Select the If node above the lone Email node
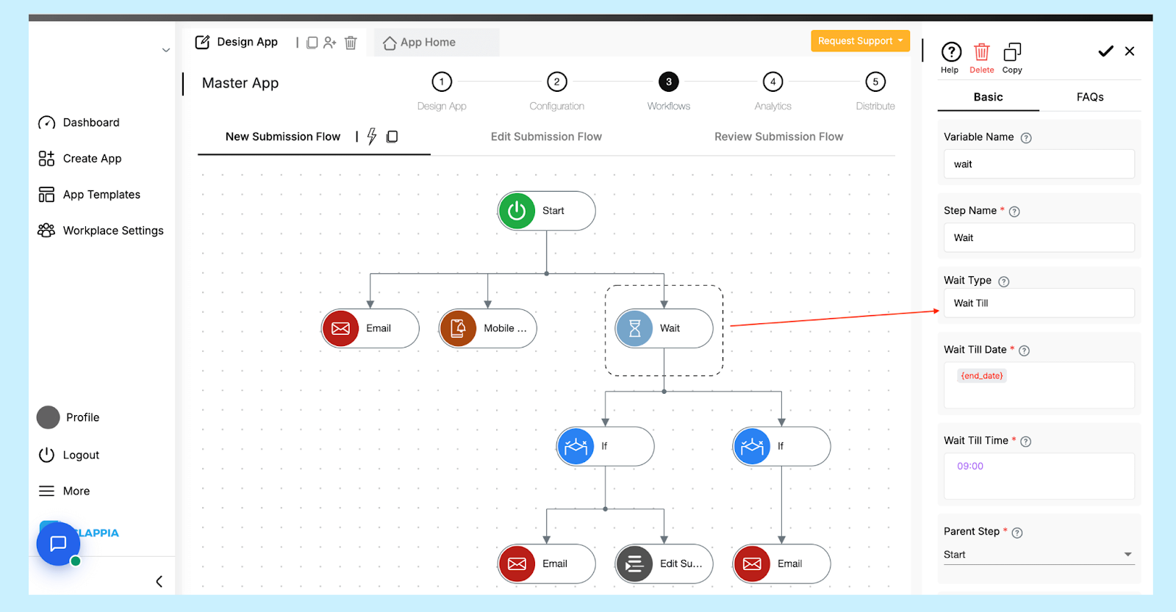This screenshot has height=612, width=1176. pos(781,446)
